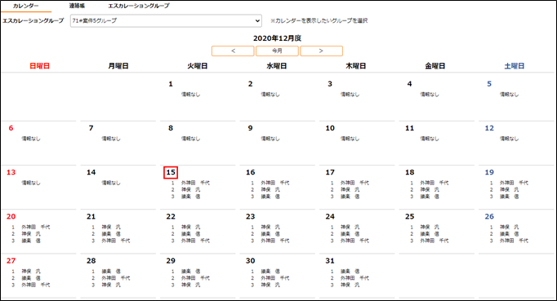Open the escalation group dropdown showing 71#案件5グループ
This screenshot has height=301, width=557.
click(166, 20)
